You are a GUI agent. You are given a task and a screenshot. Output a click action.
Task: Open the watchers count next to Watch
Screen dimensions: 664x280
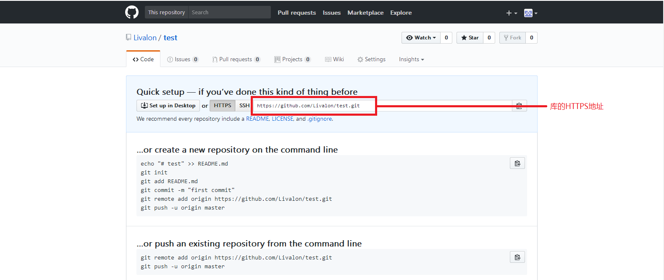(446, 38)
